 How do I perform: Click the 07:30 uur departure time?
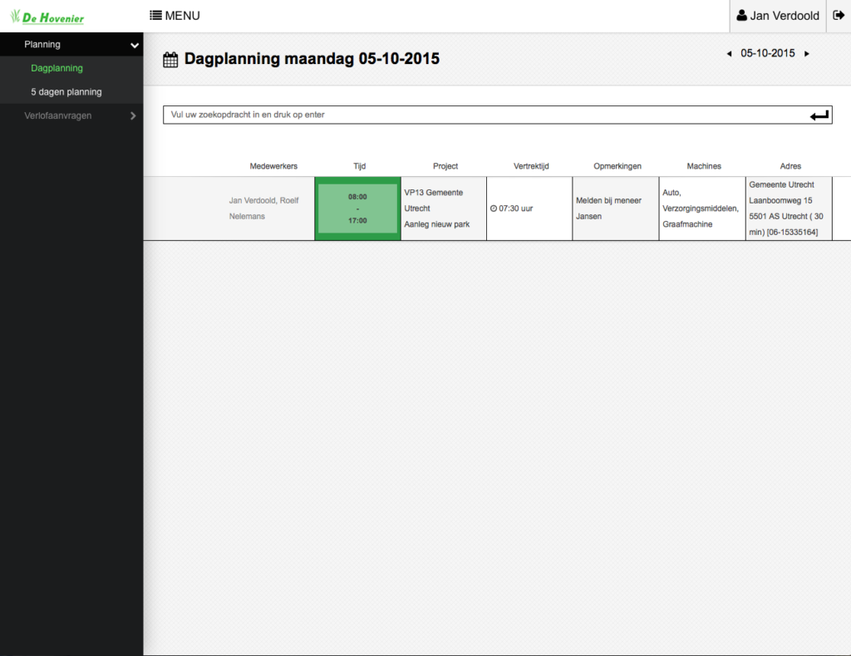tap(515, 208)
